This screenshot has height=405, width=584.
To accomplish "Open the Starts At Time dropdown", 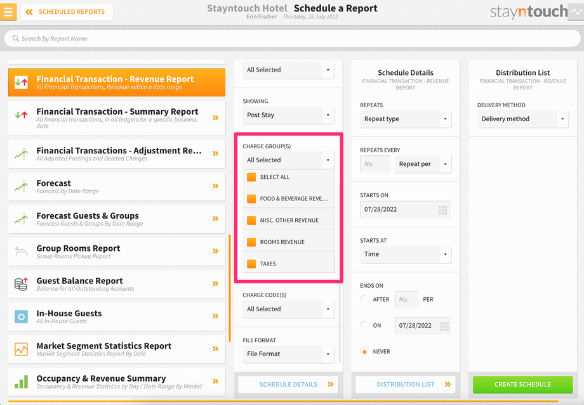I will 406,254.
